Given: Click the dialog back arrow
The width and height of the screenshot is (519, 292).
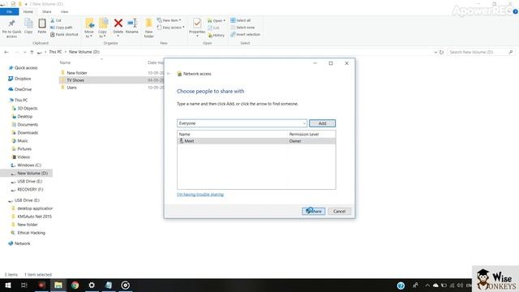Looking at the screenshot, I should point(169,74).
